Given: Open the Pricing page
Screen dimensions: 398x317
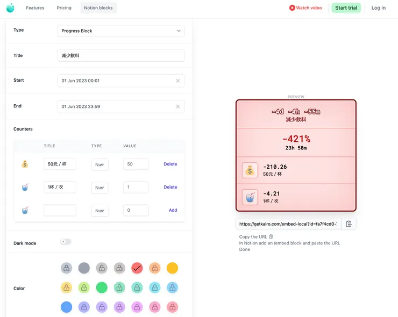Looking at the screenshot, I should (64, 8).
